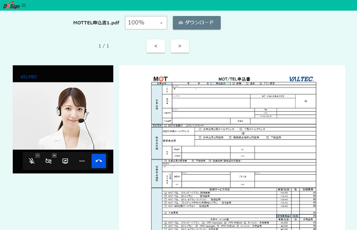The image size is (357, 230).
Task: Click the cloud icon on the download button
Action: point(181,23)
